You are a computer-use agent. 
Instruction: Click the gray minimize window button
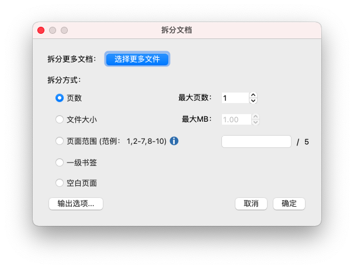[53, 30]
